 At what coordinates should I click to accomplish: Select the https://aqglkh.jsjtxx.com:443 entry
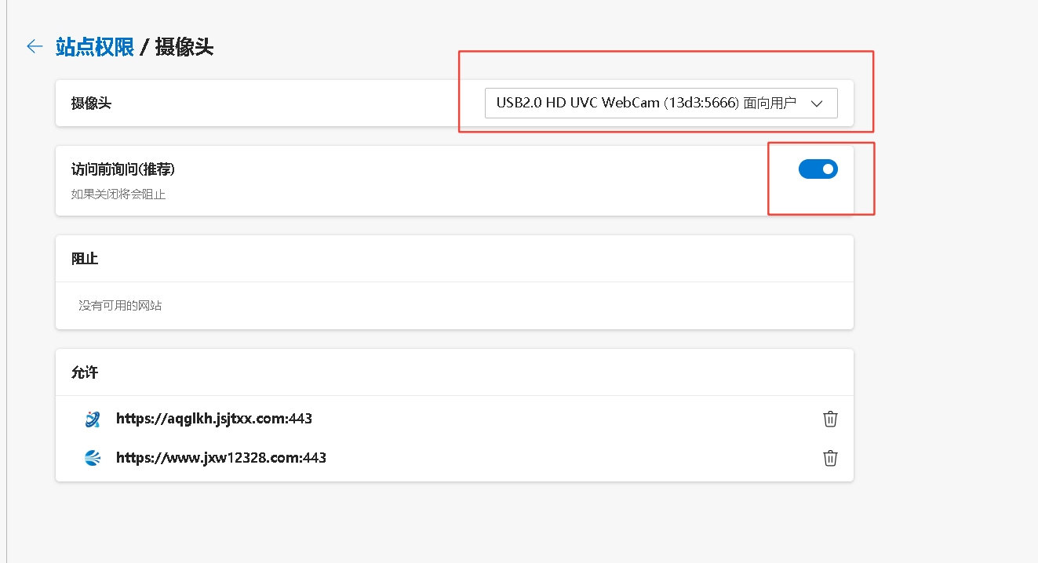[x=214, y=419]
